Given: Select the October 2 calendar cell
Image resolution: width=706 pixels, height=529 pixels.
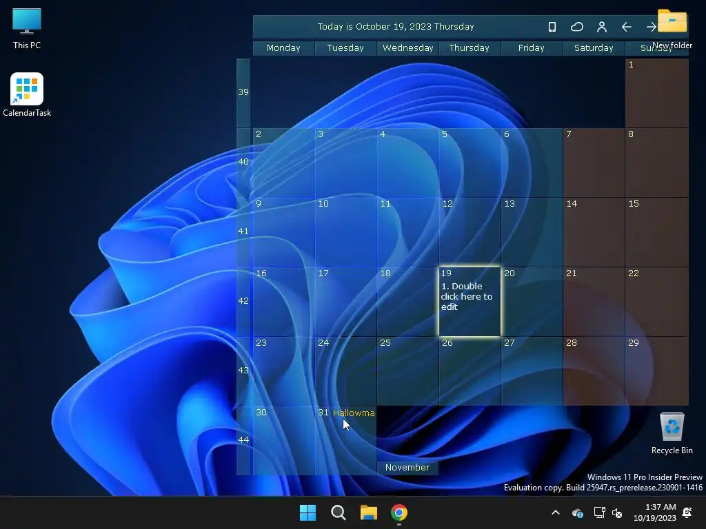Looking at the screenshot, I should coord(283,163).
